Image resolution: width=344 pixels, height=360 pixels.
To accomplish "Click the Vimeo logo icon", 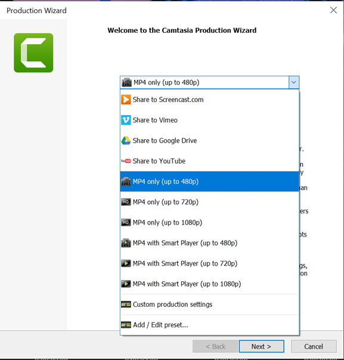I will coord(126,120).
